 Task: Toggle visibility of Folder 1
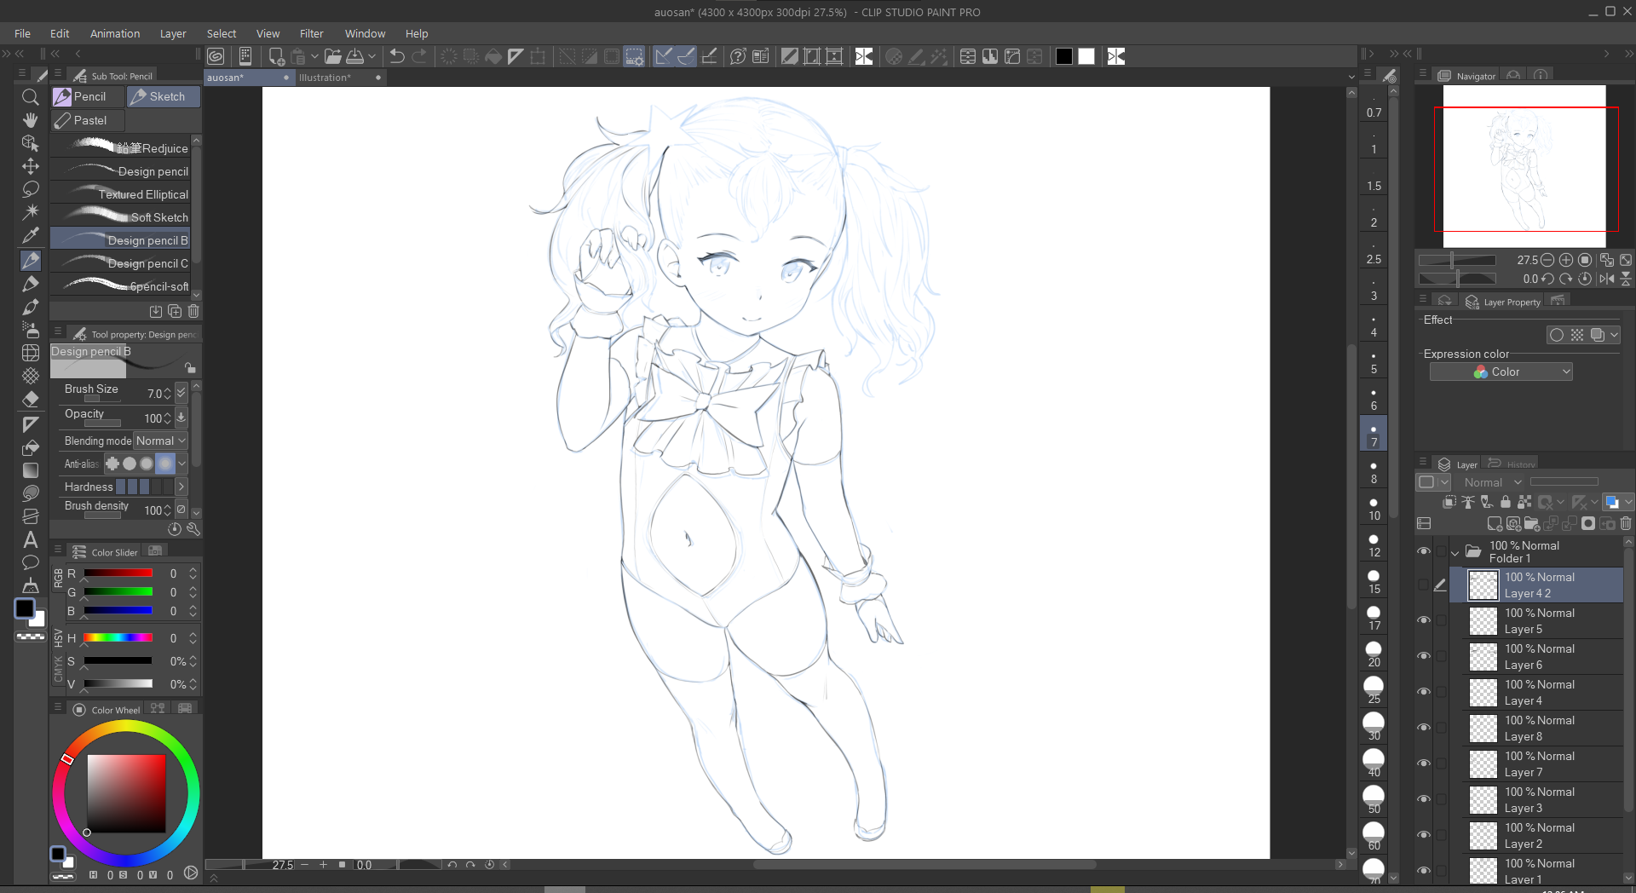pyautogui.click(x=1423, y=551)
